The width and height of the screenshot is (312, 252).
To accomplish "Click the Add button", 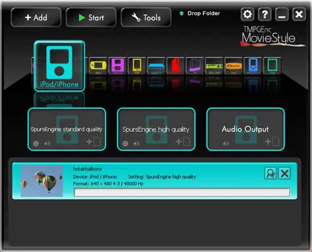I will [x=36, y=17].
